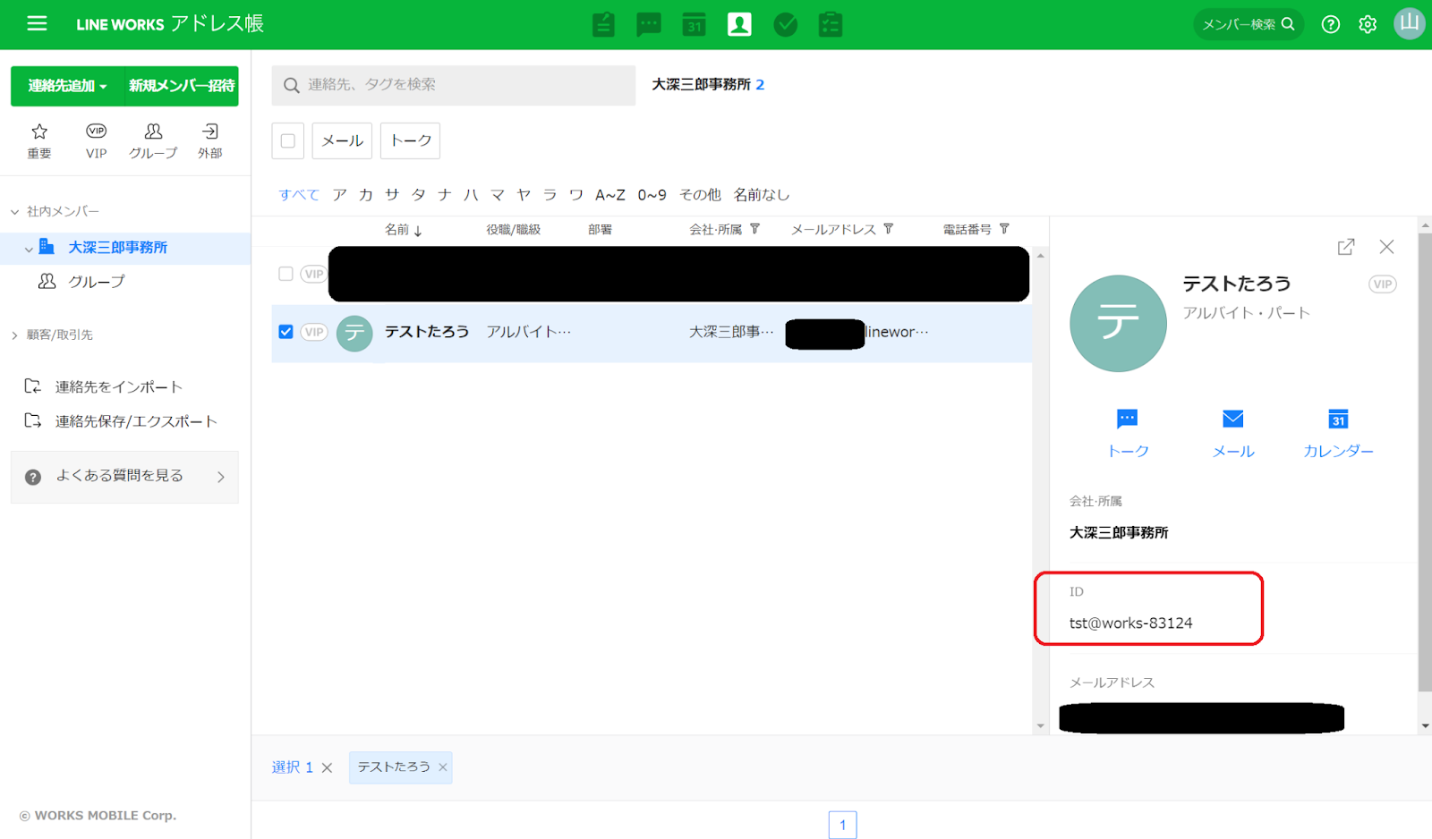Open the Board (notes) service icon
Screen dimensions: 1432x839
click(604, 24)
